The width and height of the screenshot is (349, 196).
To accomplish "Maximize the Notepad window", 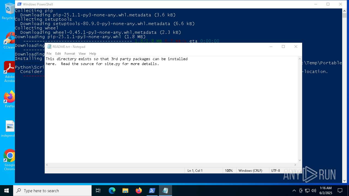I will coord(283,47).
